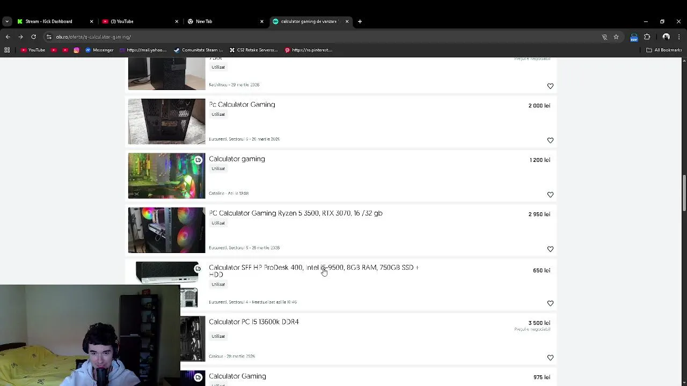687x386 pixels.
Task: Open the Chrome three-dot menu
Action: click(679, 37)
